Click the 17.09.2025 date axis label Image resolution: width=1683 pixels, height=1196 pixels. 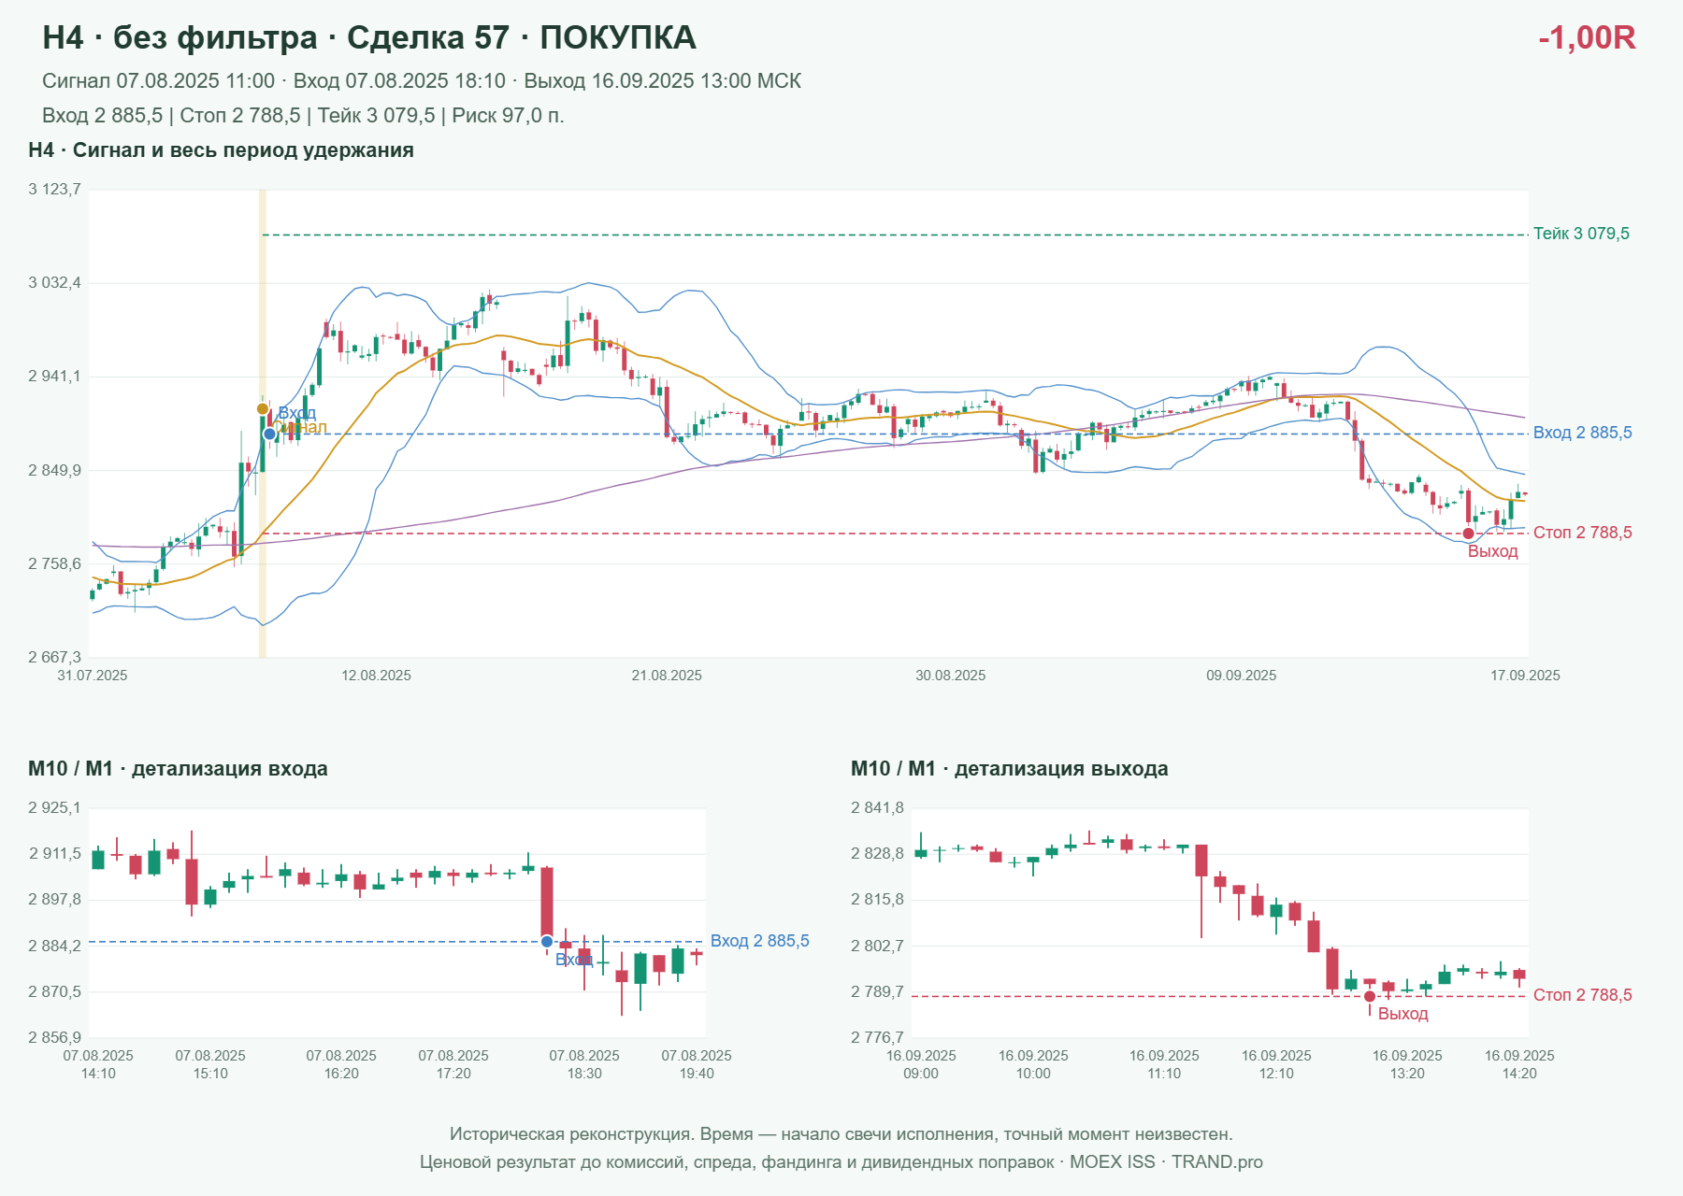click(1525, 676)
